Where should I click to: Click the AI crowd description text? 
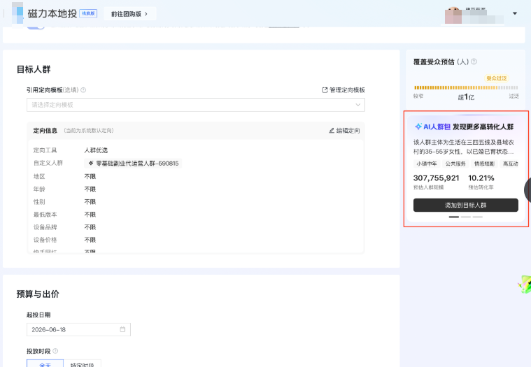click(464, 147)
